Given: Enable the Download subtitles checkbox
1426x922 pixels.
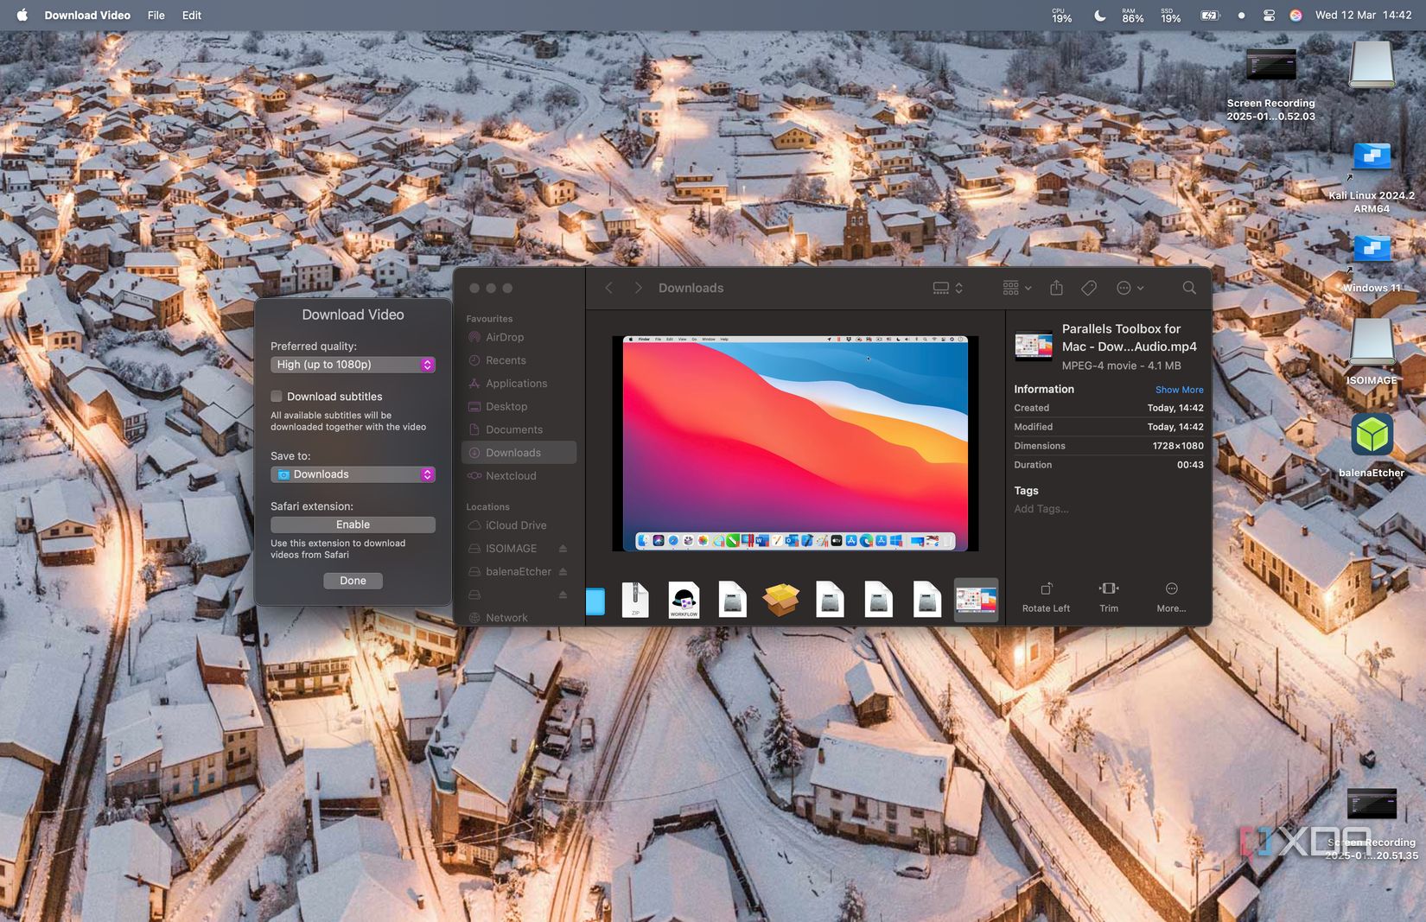Looking at the screenshot, I should click(277, 397).
